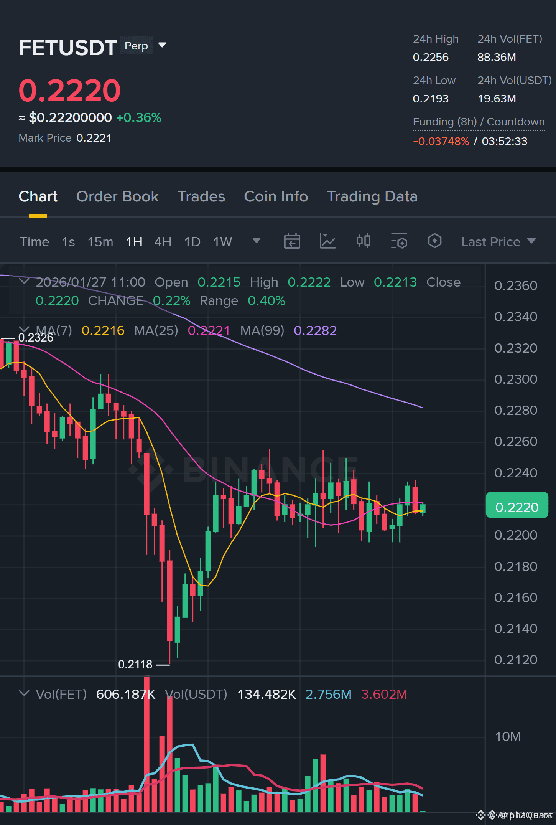Select the 1D timeframe
Image resolution: width=556 pixels, height=825 pixels.
tap(192, 241)
